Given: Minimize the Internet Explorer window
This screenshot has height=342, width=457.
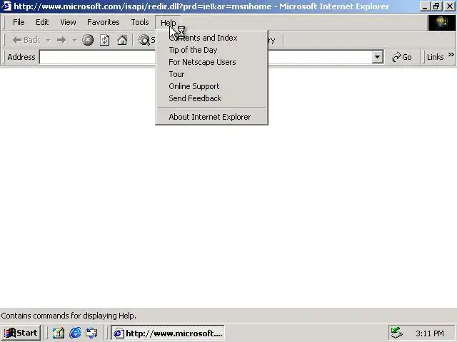Looking at the screenshot, I should [x=425, y=6].
